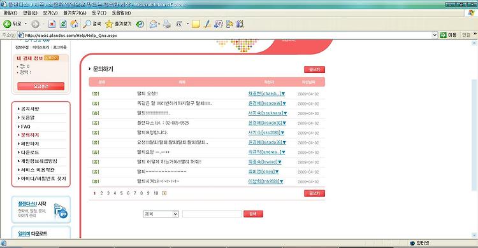Click the red search button beside text field
Image resolution: width=478 pixels, height=248 pixels.
click(x=253, y=214)
